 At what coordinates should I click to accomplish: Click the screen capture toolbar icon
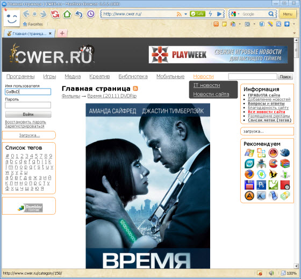tap(247, 24)
